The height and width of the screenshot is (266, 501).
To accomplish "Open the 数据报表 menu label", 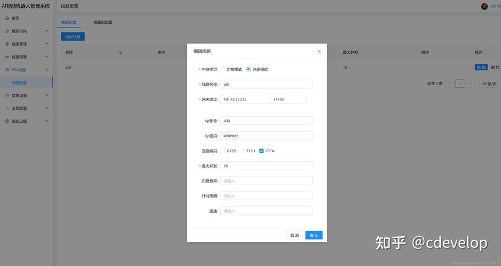I will pos(19,57).
